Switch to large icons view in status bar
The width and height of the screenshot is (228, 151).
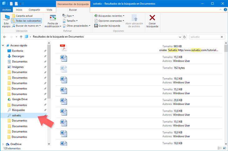pyautogui.click(x=225, y=148)
